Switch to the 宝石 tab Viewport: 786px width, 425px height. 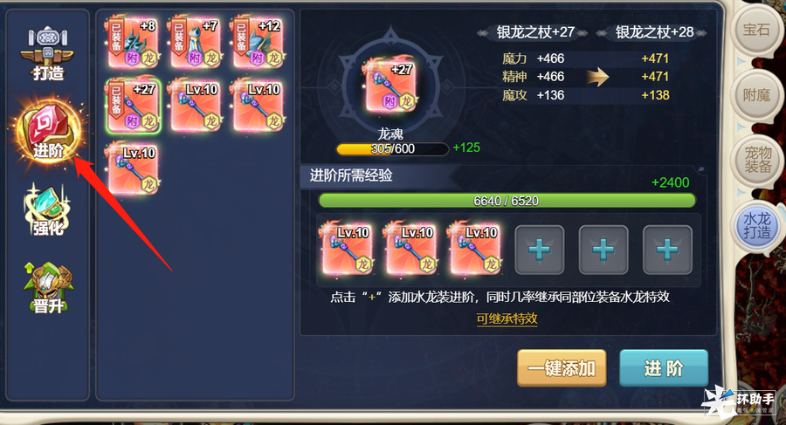756,31
